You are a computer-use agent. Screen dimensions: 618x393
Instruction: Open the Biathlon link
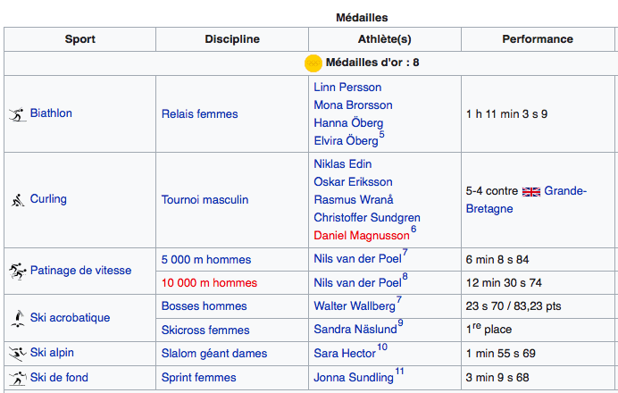tap(51, 113)
